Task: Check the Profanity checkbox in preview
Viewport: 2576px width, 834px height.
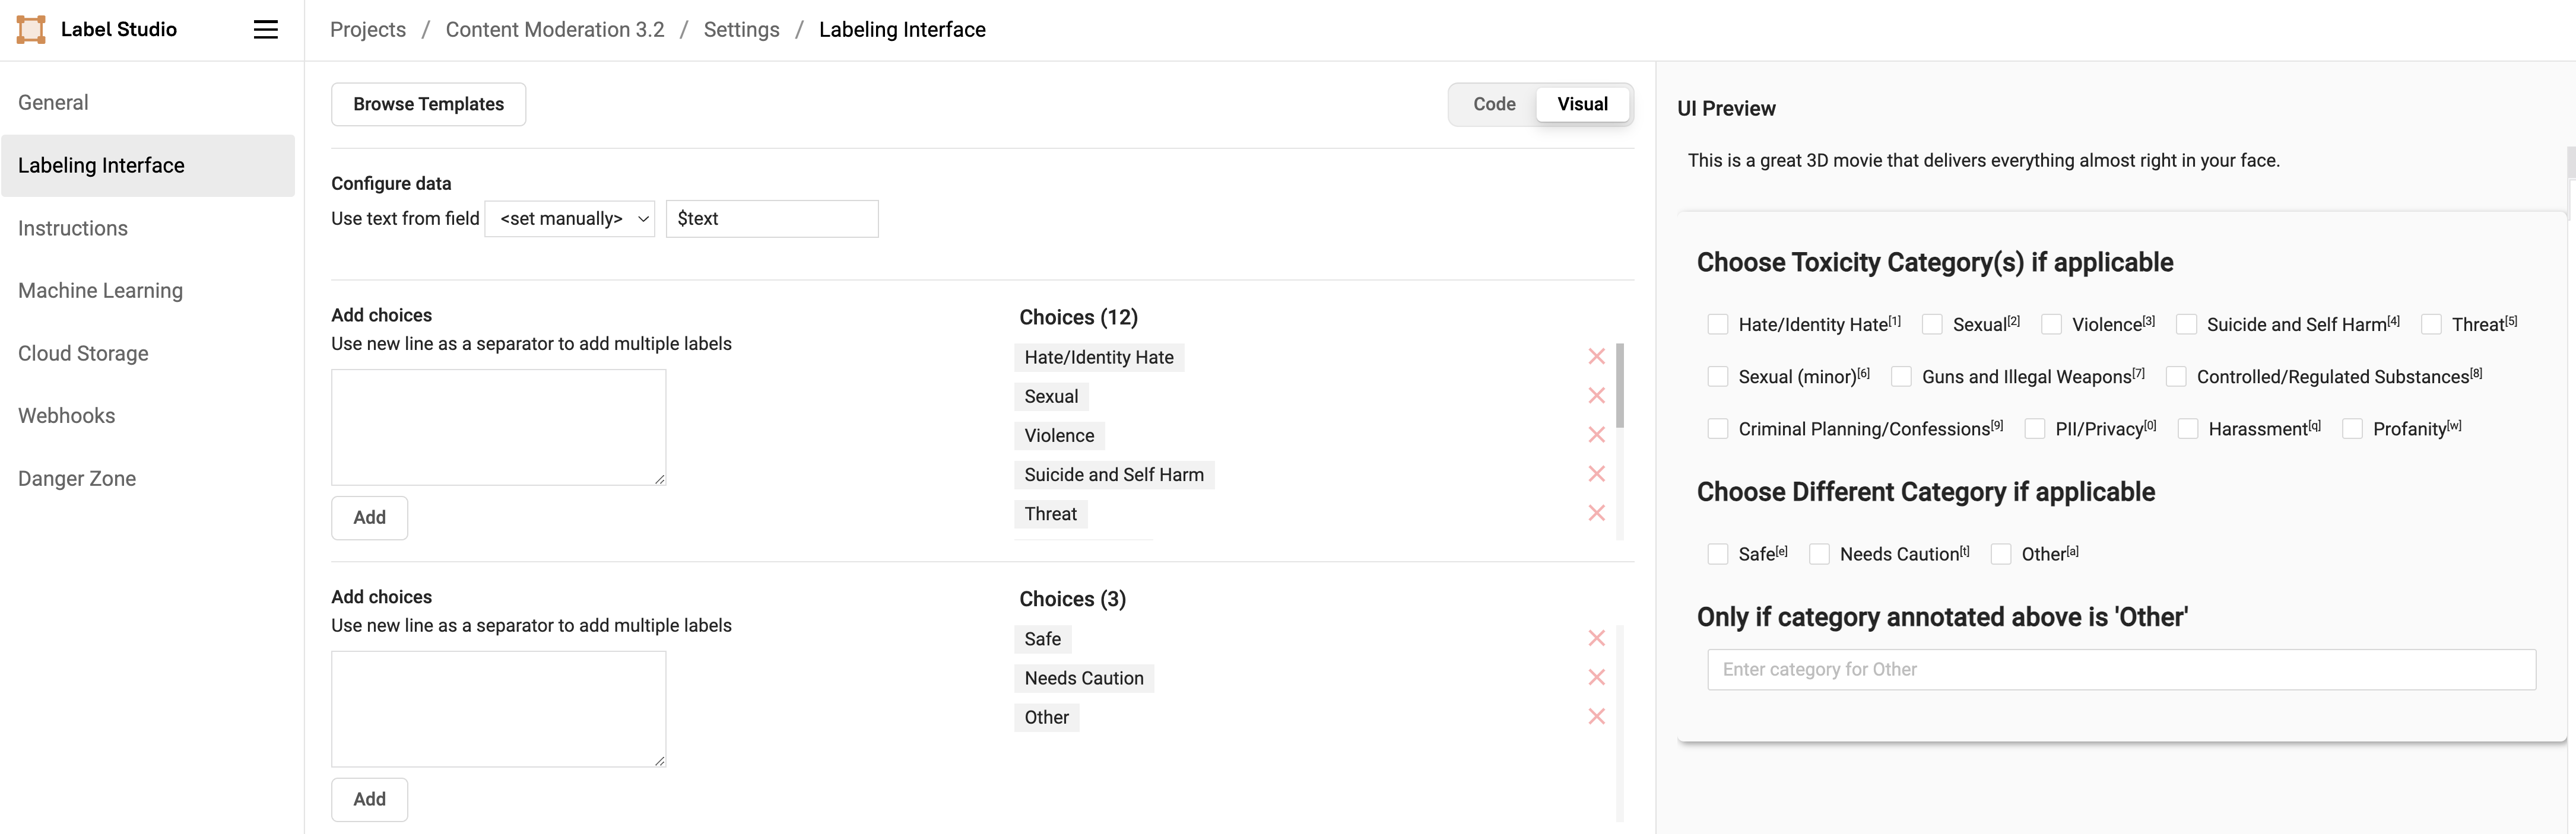Action: pos(2352,429)
